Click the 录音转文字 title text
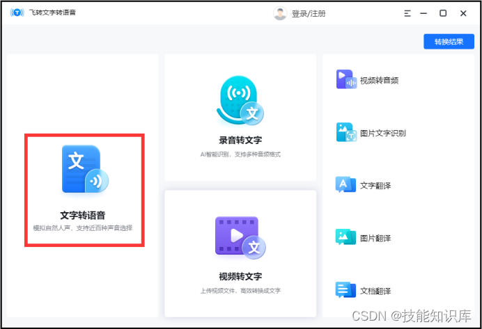Viewport: 482px width, 329px height. click(240, 141)
